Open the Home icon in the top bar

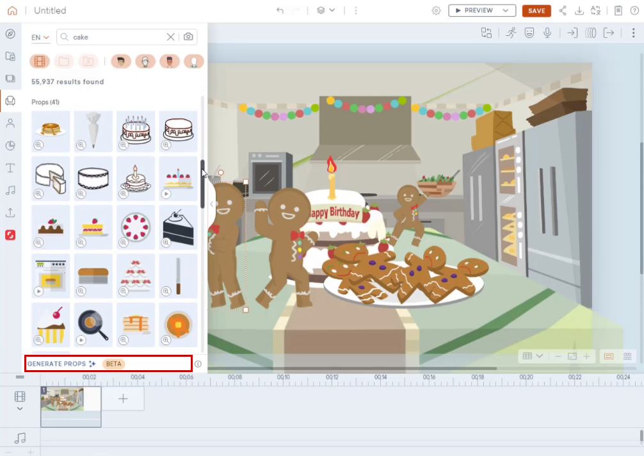12,10
